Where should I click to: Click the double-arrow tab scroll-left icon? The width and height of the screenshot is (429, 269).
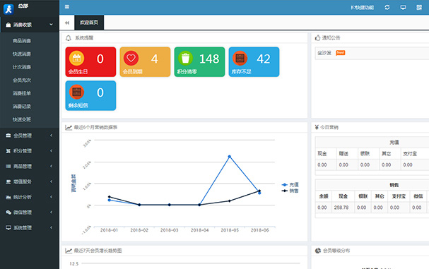coord(67,23)
